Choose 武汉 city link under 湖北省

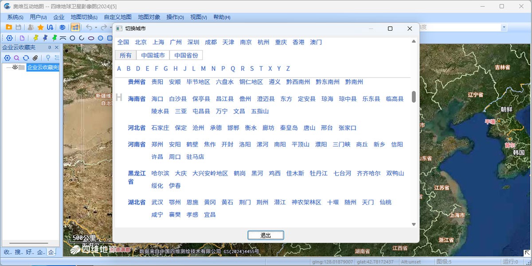point(157,202)
